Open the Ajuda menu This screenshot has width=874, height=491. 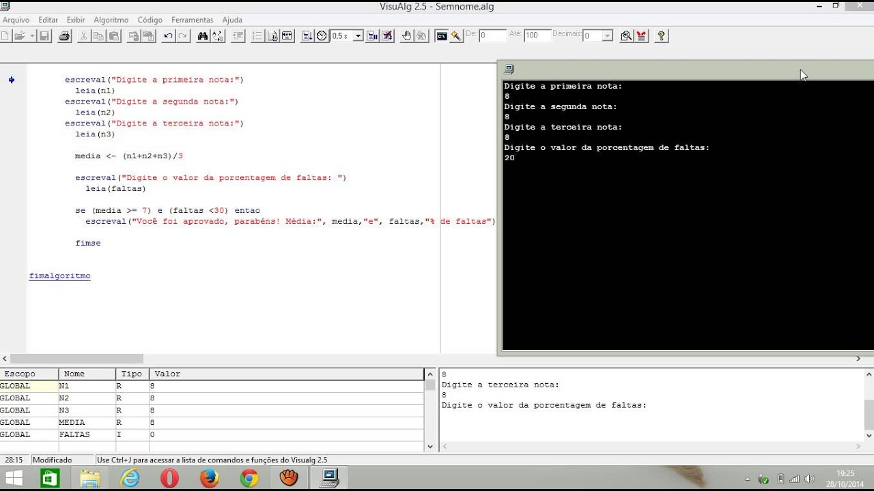232,20
